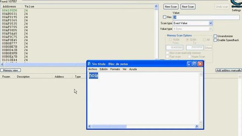This screenshot has height=136, width=242.
Task: Click the Value column header in results
Action: [x=29, y=6]
